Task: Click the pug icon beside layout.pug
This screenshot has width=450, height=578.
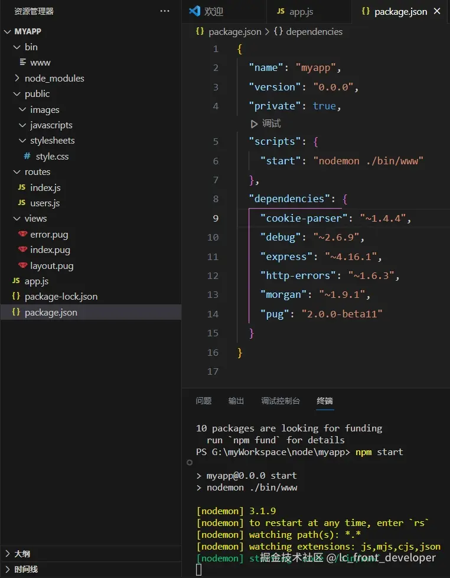Action: (x=23, y=265)
